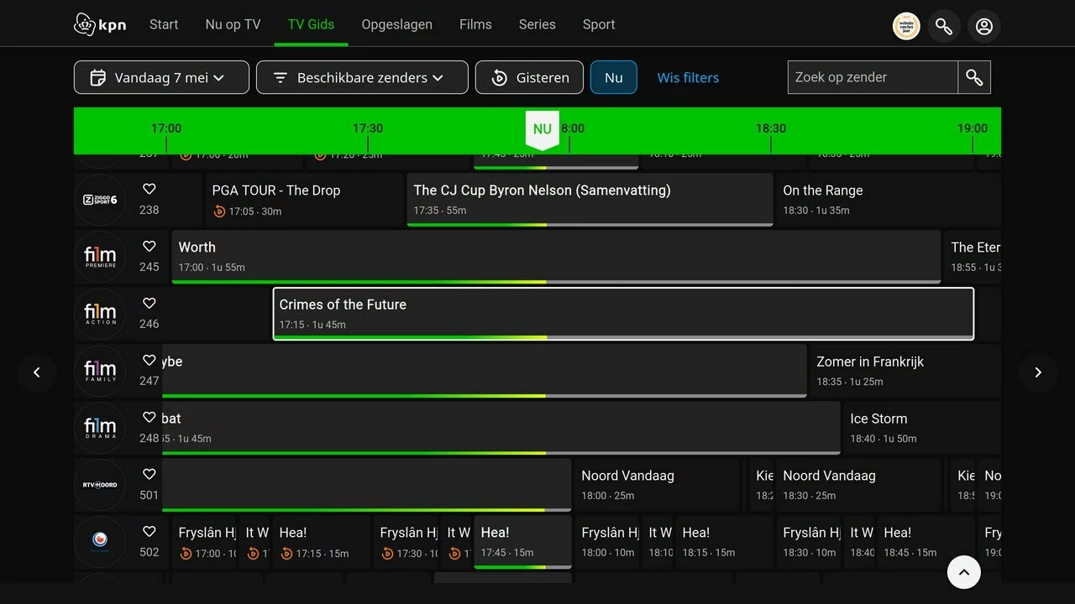This screenshot has width=1075, height=604.
Task: Select the RTV Noord channel logo
Action: 100,485
